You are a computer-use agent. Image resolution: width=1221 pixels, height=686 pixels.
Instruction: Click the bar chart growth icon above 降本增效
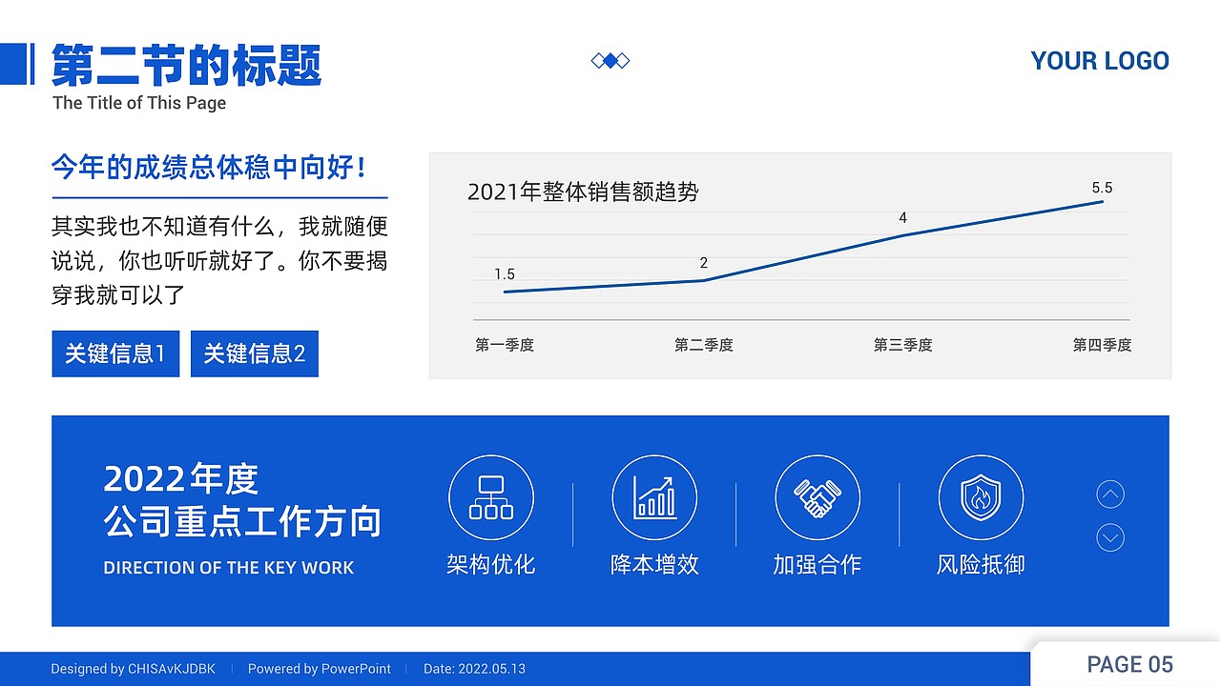point(654,497)
